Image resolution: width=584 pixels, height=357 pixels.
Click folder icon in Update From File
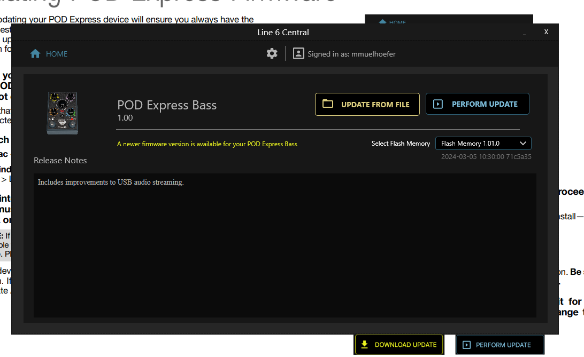[328, 104]
